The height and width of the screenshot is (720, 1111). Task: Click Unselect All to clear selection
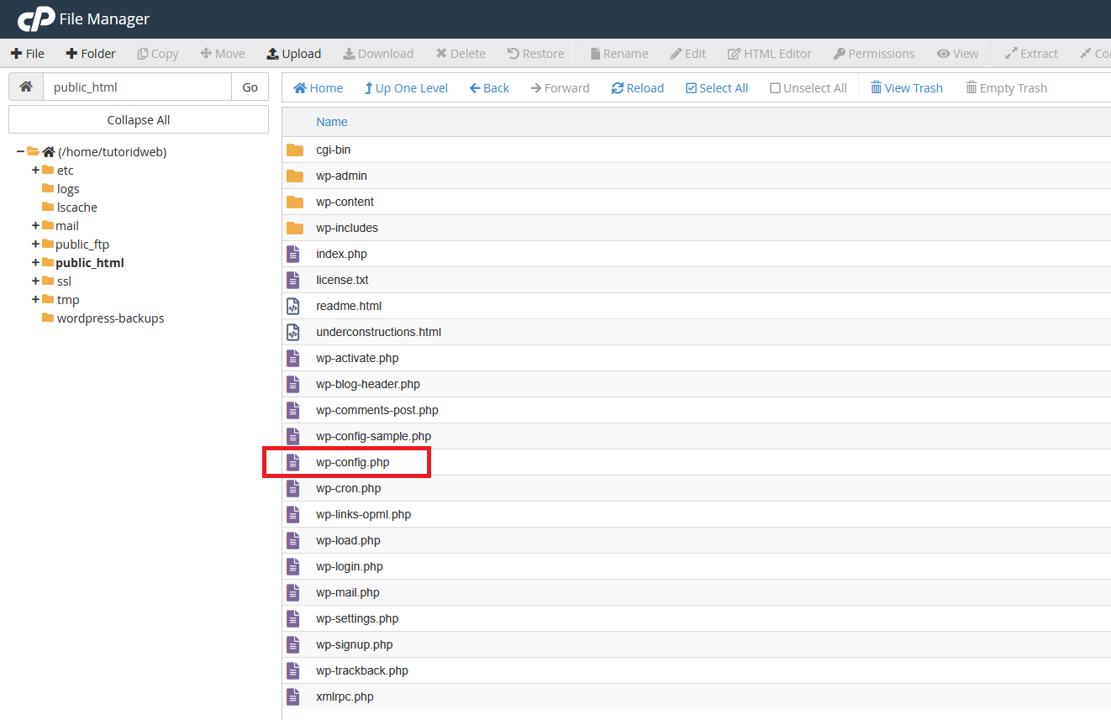[x=808, y=87]
